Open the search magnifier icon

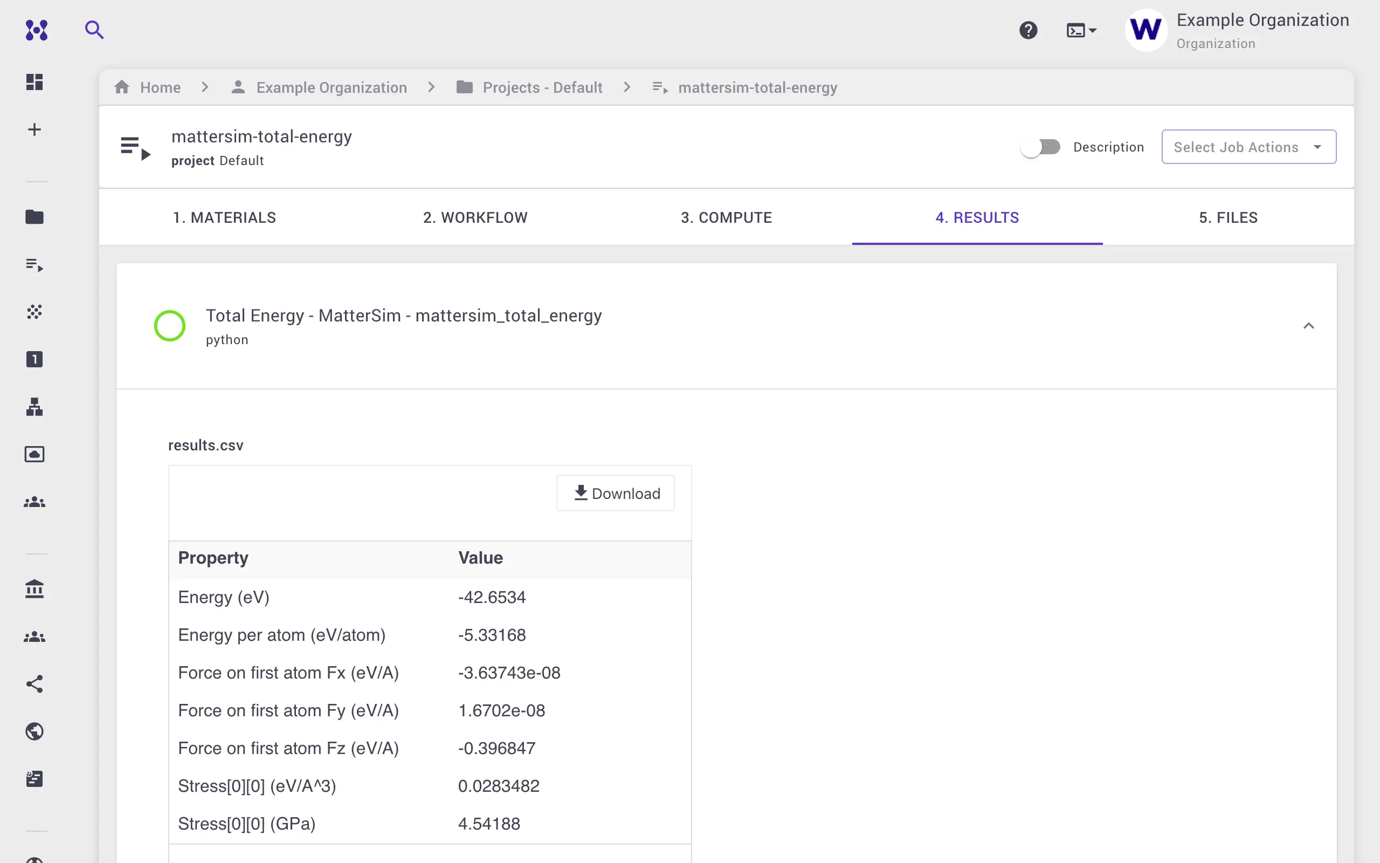pos(94,30)
